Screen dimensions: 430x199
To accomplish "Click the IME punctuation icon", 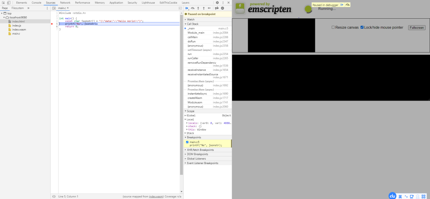I will coord(406,196).
